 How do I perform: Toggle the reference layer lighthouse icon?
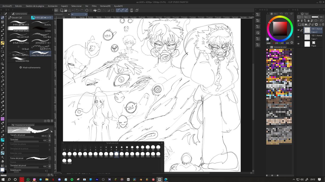(x=302, y=21)
